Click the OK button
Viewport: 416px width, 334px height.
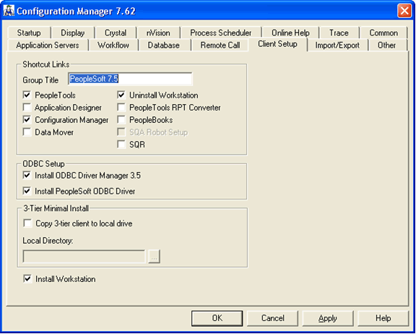(217, 318)
